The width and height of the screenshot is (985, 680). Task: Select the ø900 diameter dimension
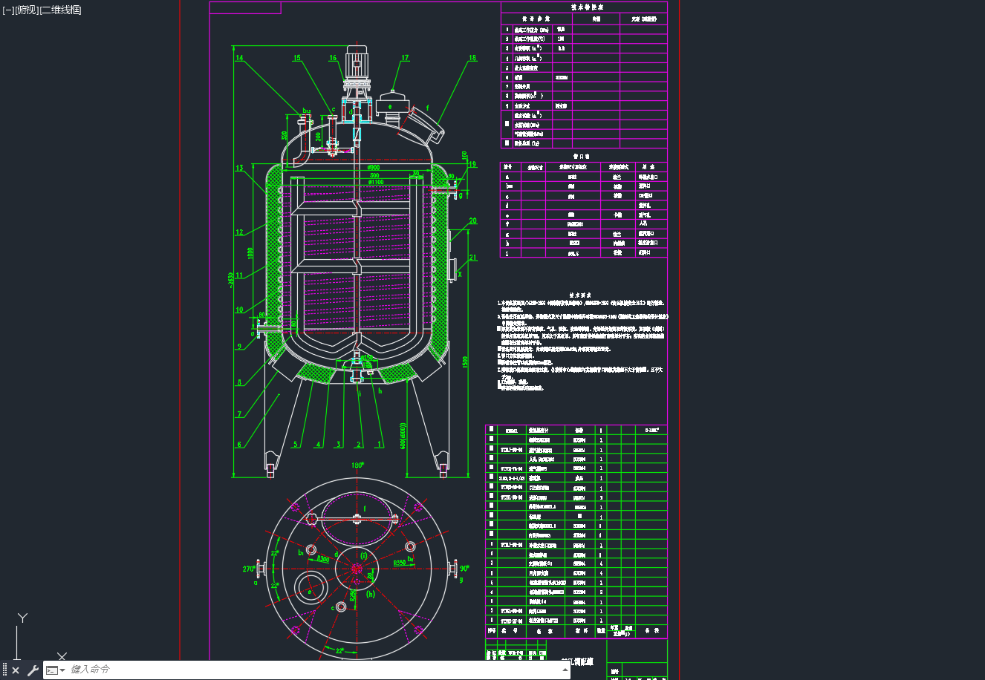[x=374, y=167]
